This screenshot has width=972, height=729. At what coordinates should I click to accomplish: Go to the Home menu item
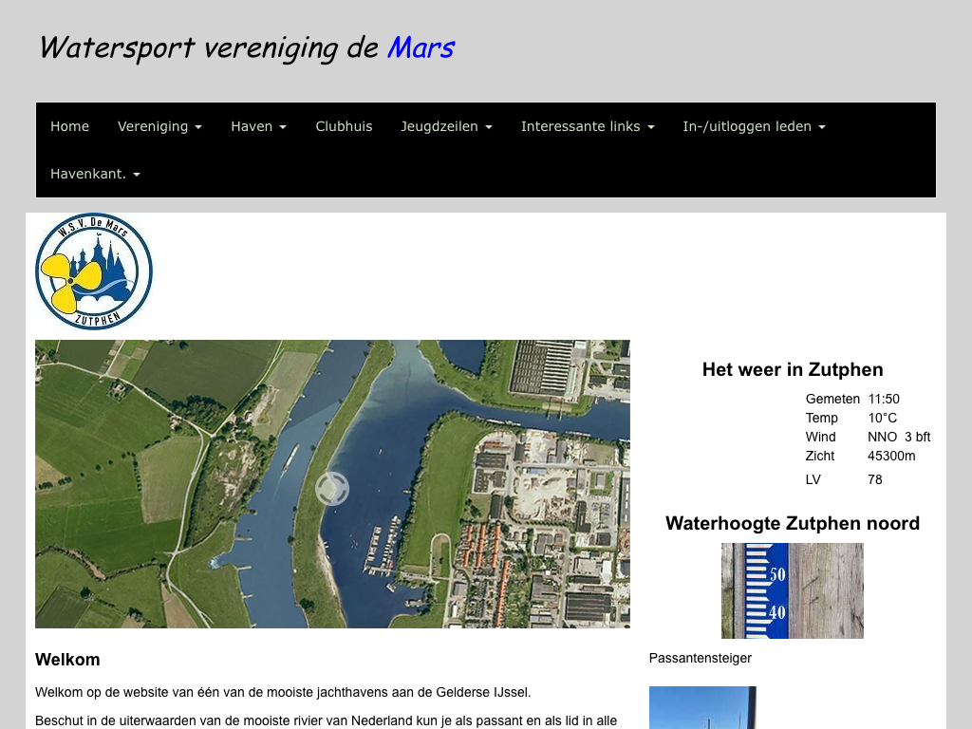[x=69, y=126]
